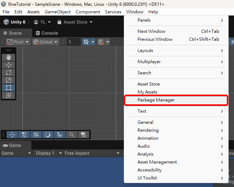Open Package Manager from Window menu
This screenshot has width=234, height=187.
pos(156,100)
